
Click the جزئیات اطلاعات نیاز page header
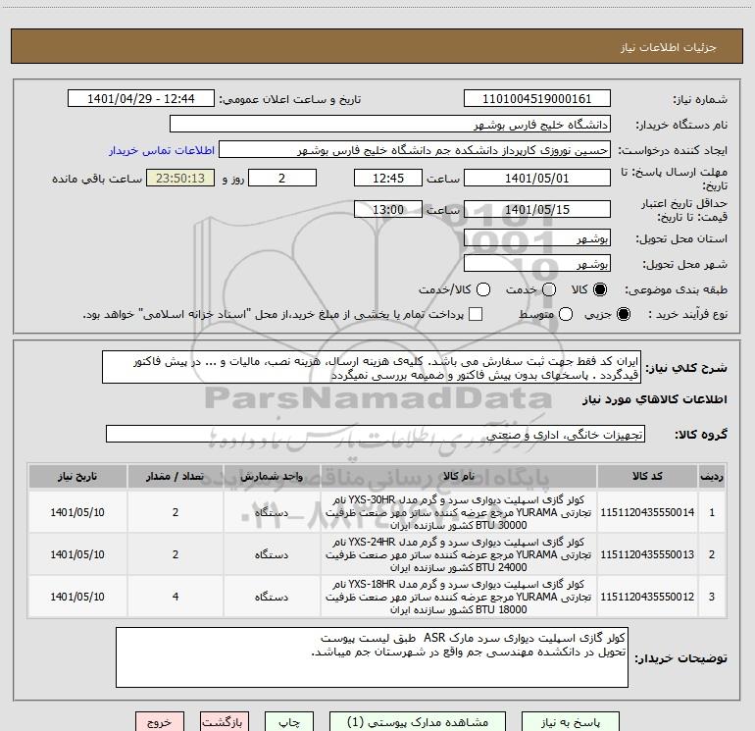[x=668, y=47]
